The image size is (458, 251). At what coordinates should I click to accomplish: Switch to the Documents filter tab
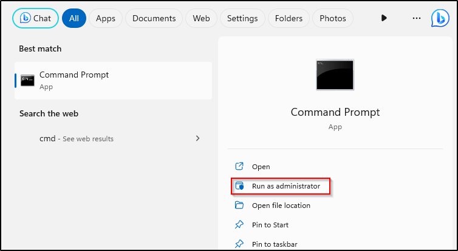coord(154,18)
